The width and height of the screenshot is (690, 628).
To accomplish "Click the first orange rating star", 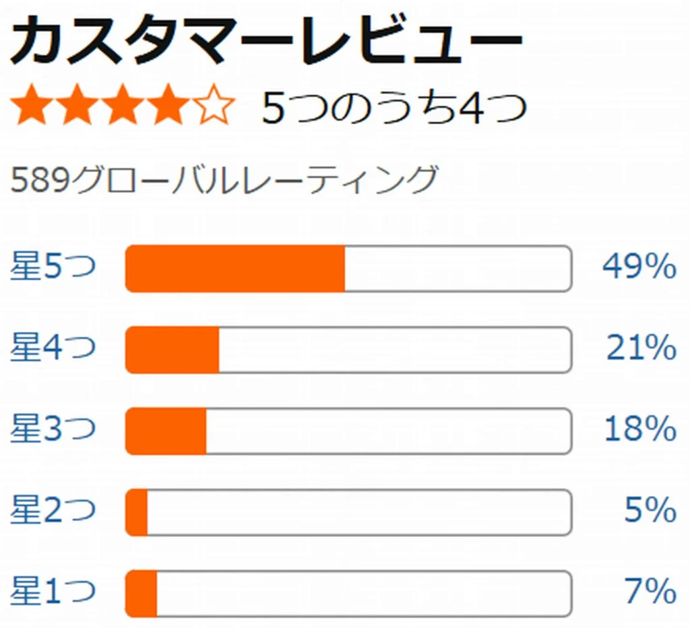I will tap(32, 104).
